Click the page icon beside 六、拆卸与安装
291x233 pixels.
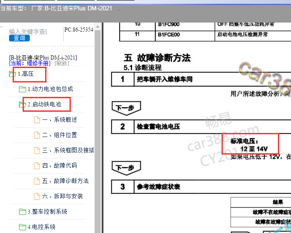point(37,196)
